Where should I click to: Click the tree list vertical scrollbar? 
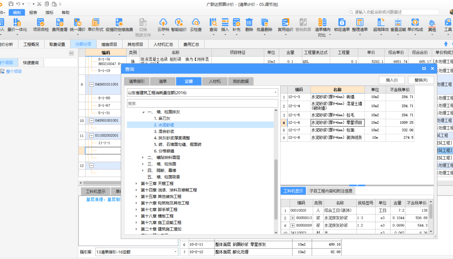pos(276,189)
